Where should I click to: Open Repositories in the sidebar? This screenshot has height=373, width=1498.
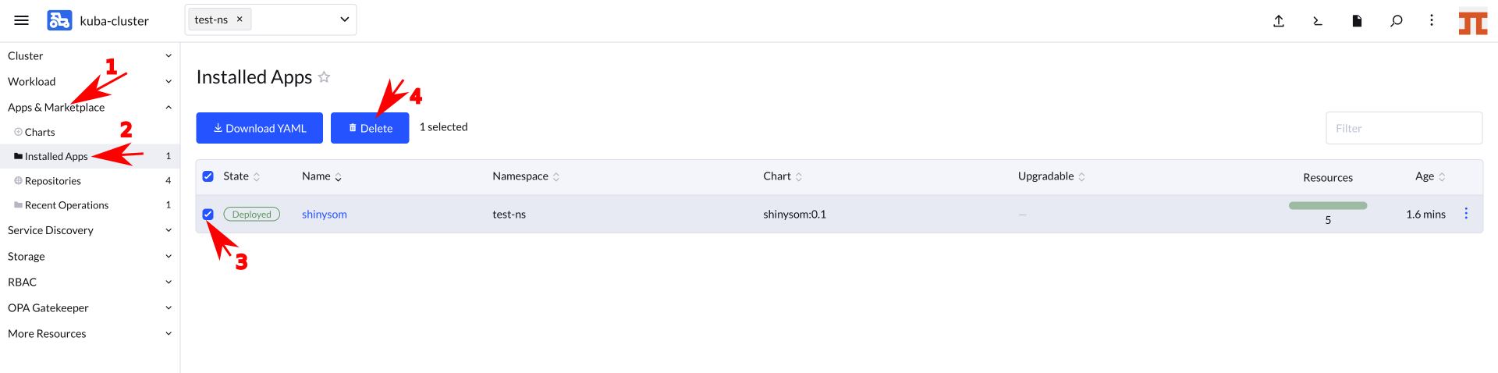pos(53,181)
